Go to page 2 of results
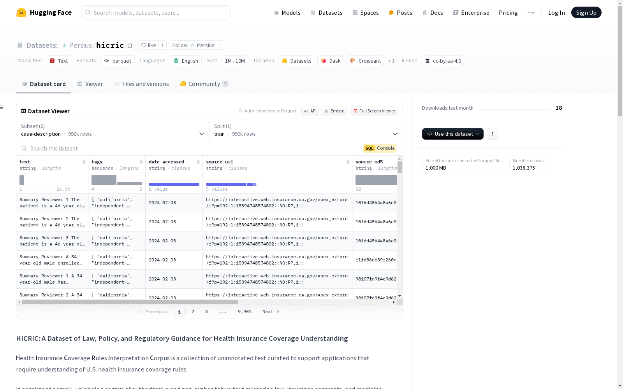Screen dimensions: 623x389 (193, 312)
